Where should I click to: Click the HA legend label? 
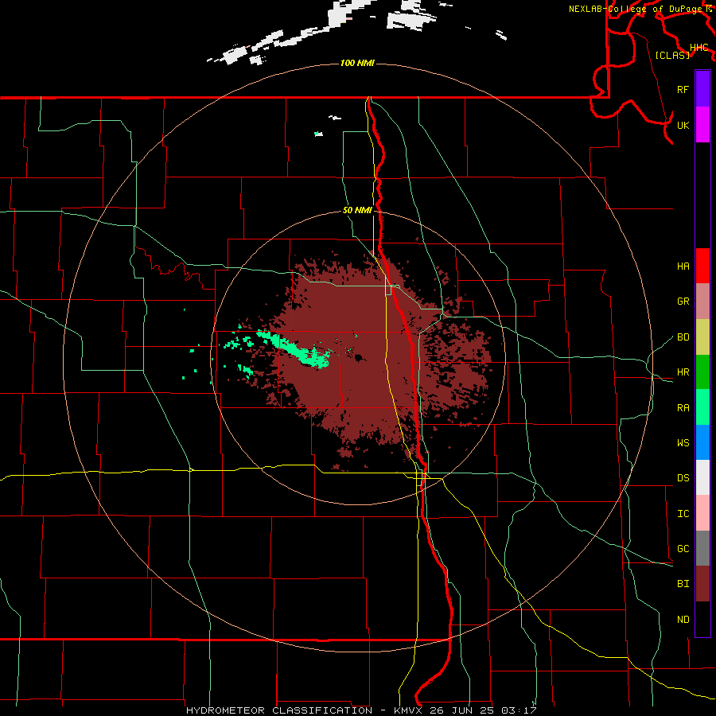(x=683, y=266)
